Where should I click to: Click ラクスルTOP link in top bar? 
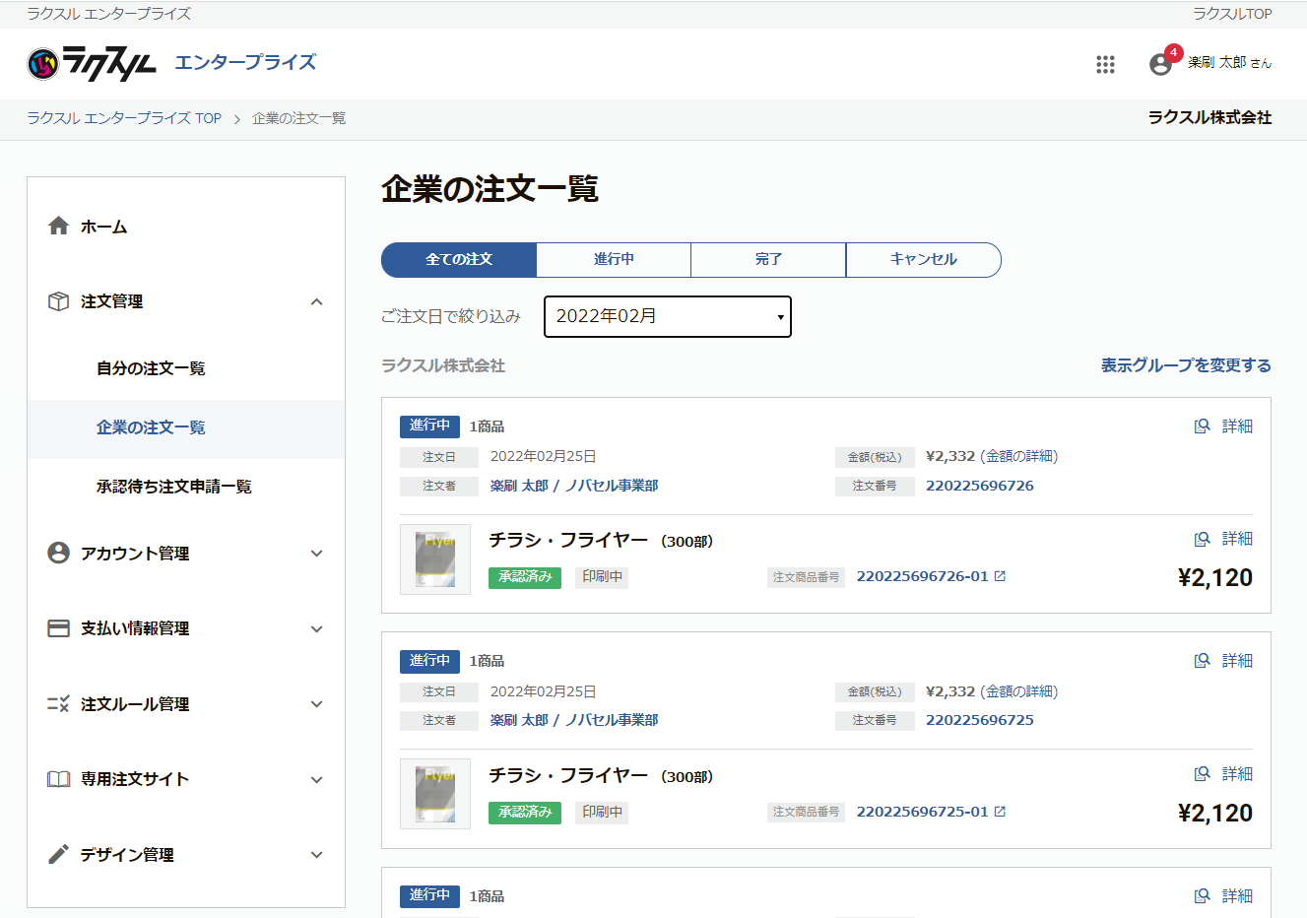[1232, 14]
